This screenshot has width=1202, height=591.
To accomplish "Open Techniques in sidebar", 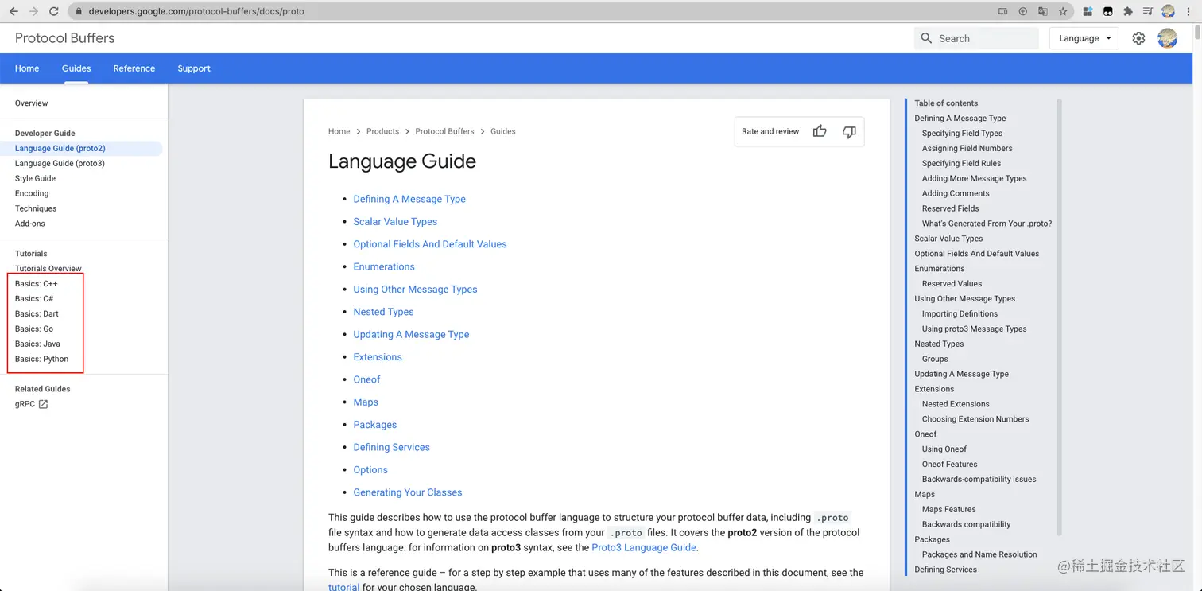I will tap(36, 208).
